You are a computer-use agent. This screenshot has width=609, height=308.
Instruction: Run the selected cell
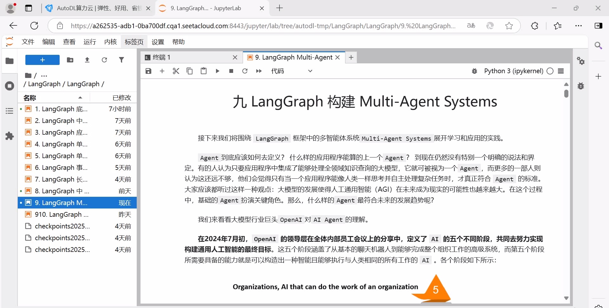(x=217, y=71)
